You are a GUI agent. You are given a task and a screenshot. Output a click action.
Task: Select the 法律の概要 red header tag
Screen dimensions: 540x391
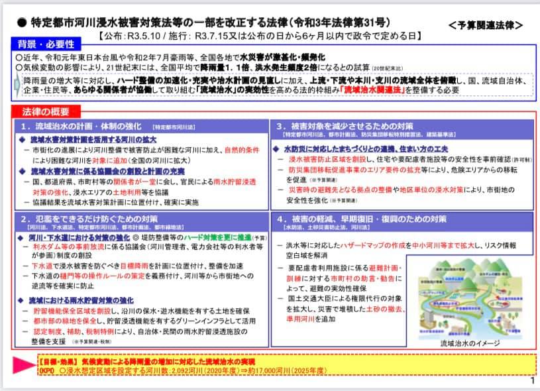point(46,111)
